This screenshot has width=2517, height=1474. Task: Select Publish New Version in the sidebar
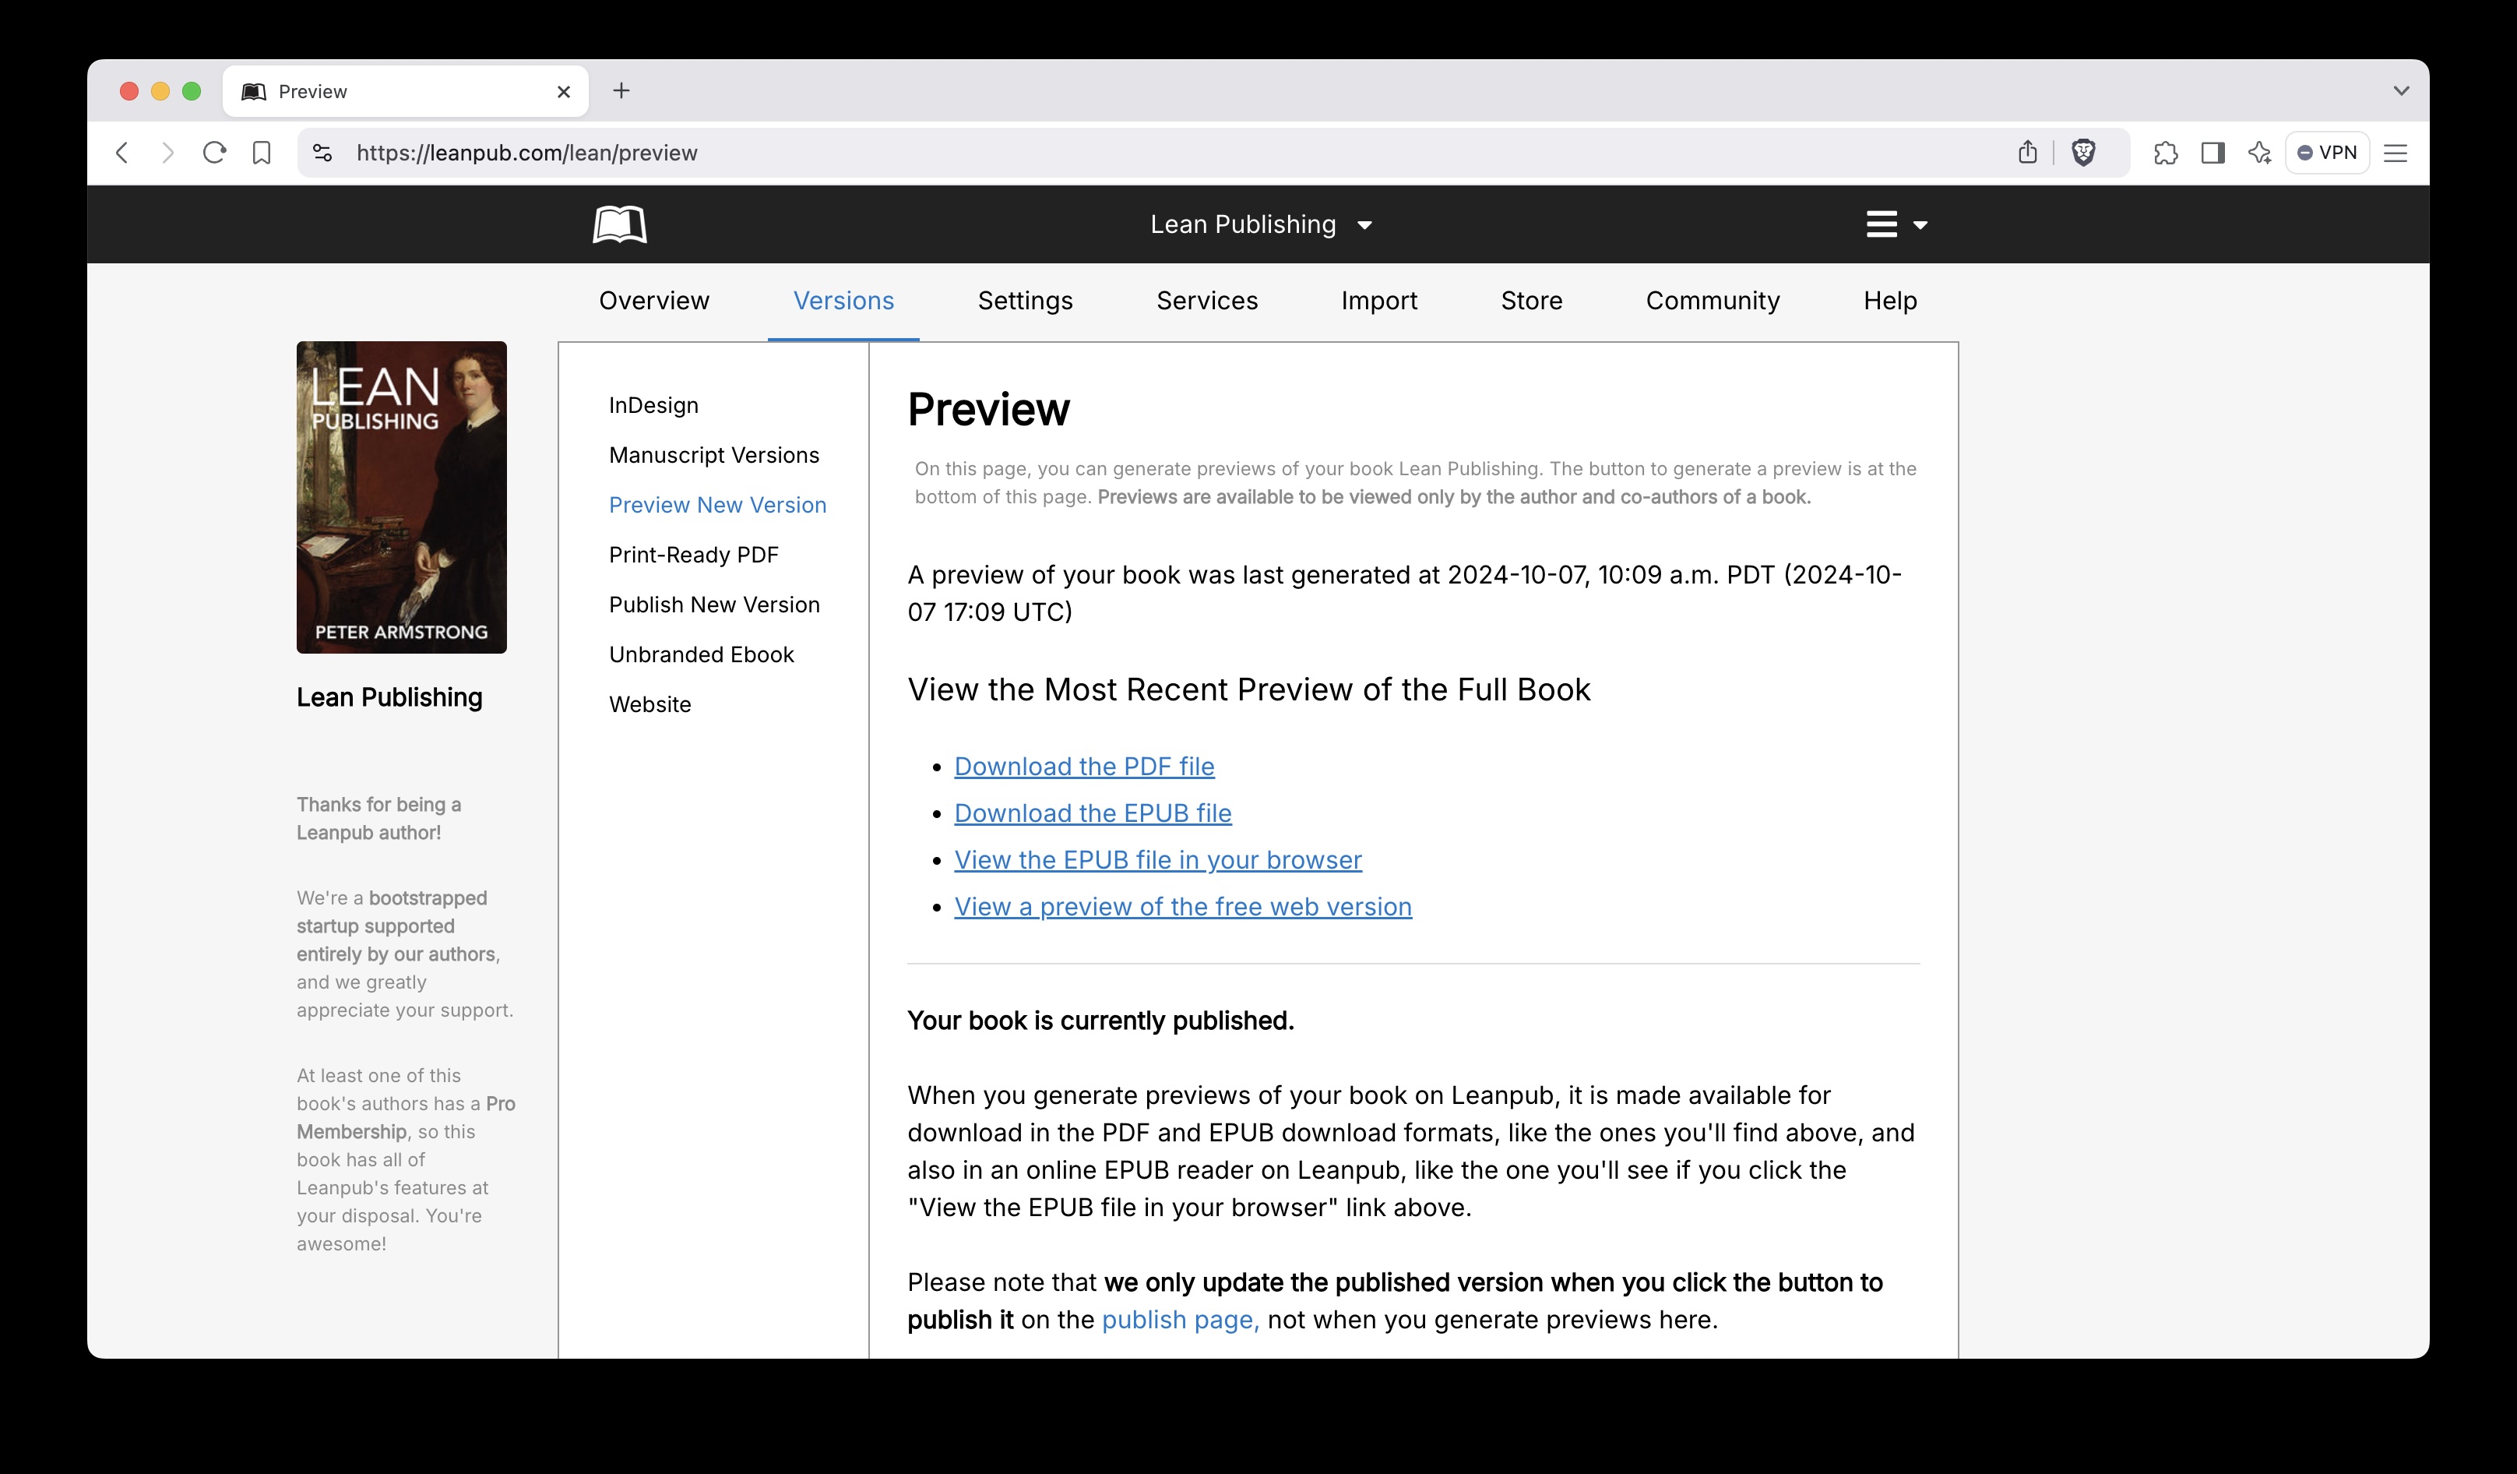pyautogui.click(x=714, y=605)
